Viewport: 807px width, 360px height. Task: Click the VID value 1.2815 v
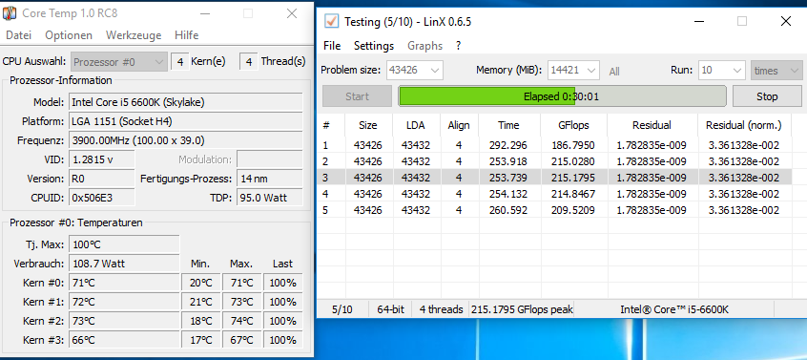102,159
